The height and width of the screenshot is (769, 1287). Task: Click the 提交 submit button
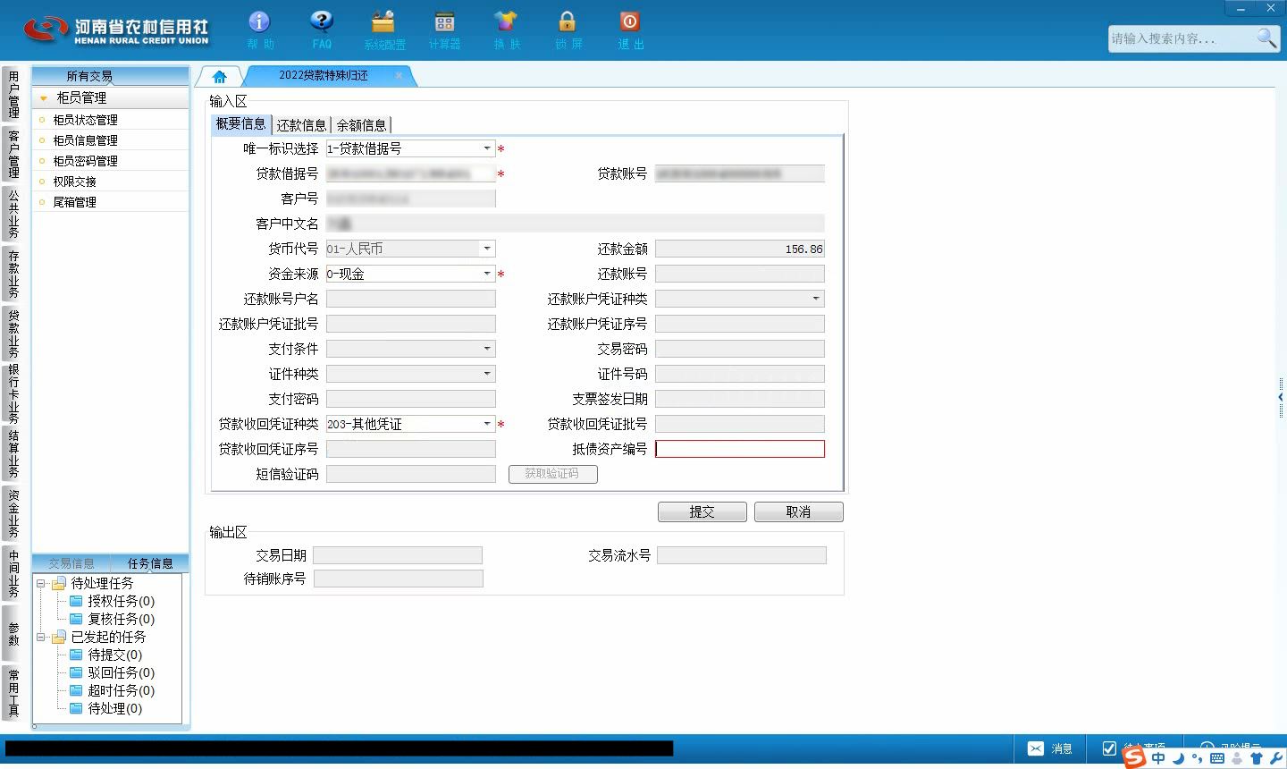pos(702,511)
